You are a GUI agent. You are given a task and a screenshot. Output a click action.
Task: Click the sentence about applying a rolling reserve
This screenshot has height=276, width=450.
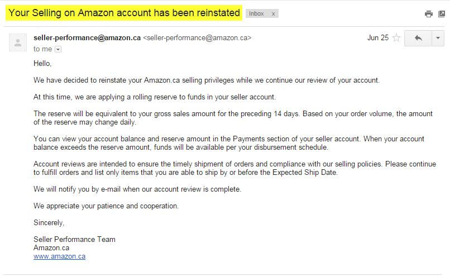[x=155, y=97]
